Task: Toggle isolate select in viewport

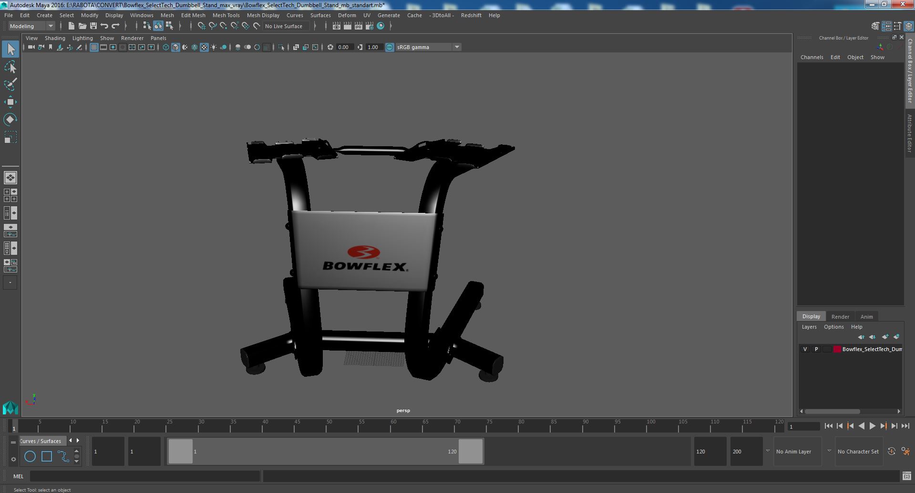Action: [x=281, y=47]
